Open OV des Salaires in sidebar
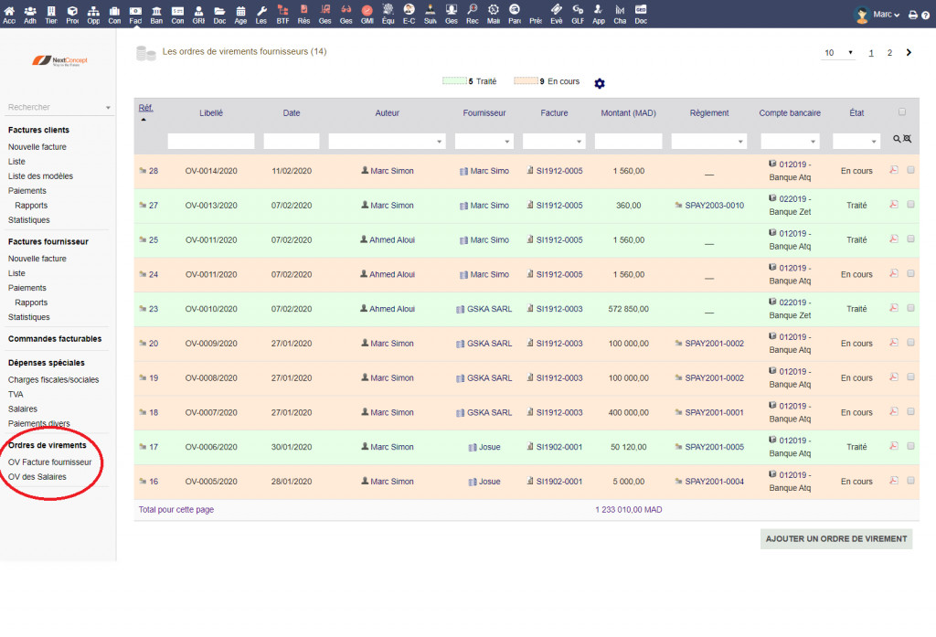 coord(37,476)
